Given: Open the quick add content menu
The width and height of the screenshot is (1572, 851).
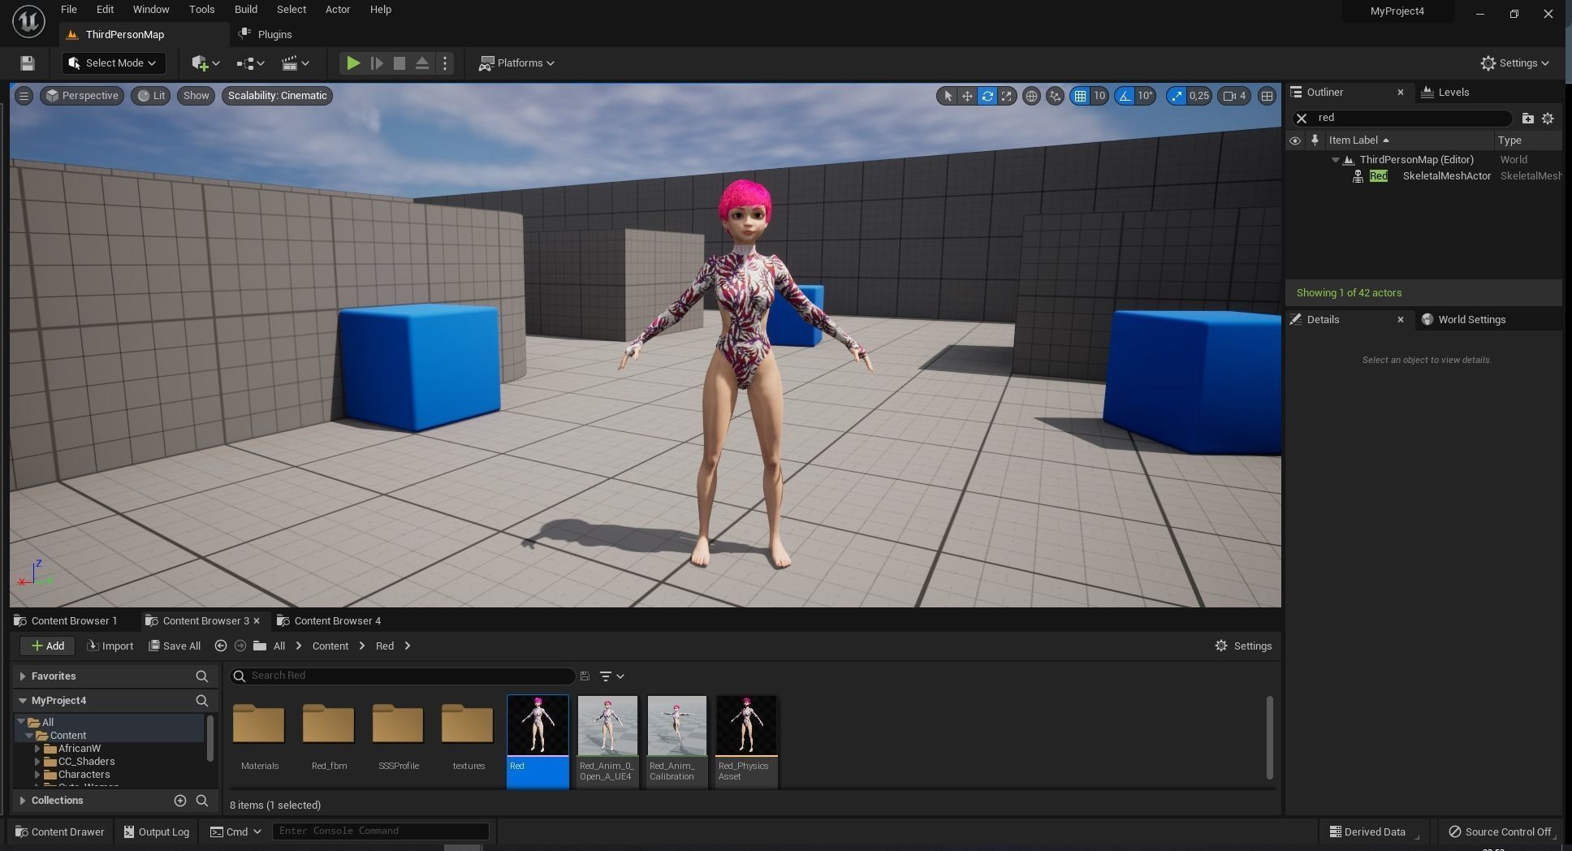Looking at the screenshot, I should pyautogui.click(x=205, y=63).
